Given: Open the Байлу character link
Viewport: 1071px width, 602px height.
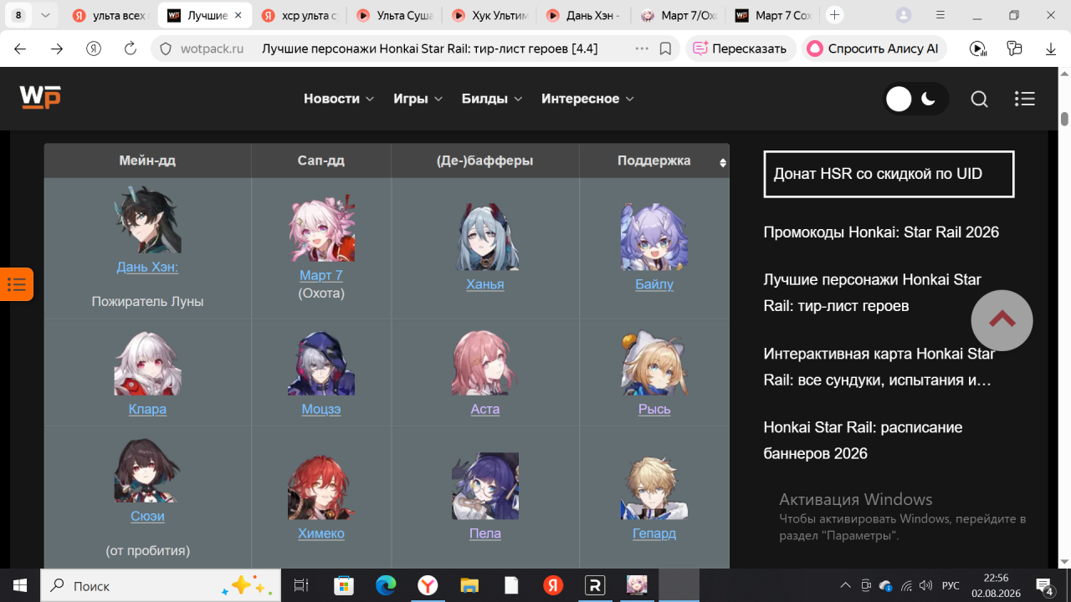Looking at the screenshot, I should point(654,284).
